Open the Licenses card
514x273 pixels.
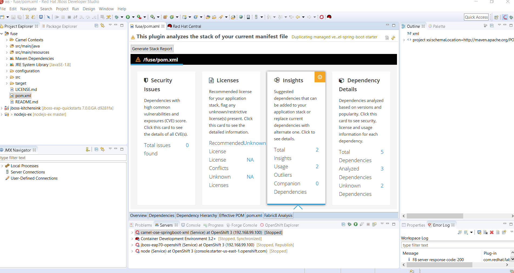(231, 138)
